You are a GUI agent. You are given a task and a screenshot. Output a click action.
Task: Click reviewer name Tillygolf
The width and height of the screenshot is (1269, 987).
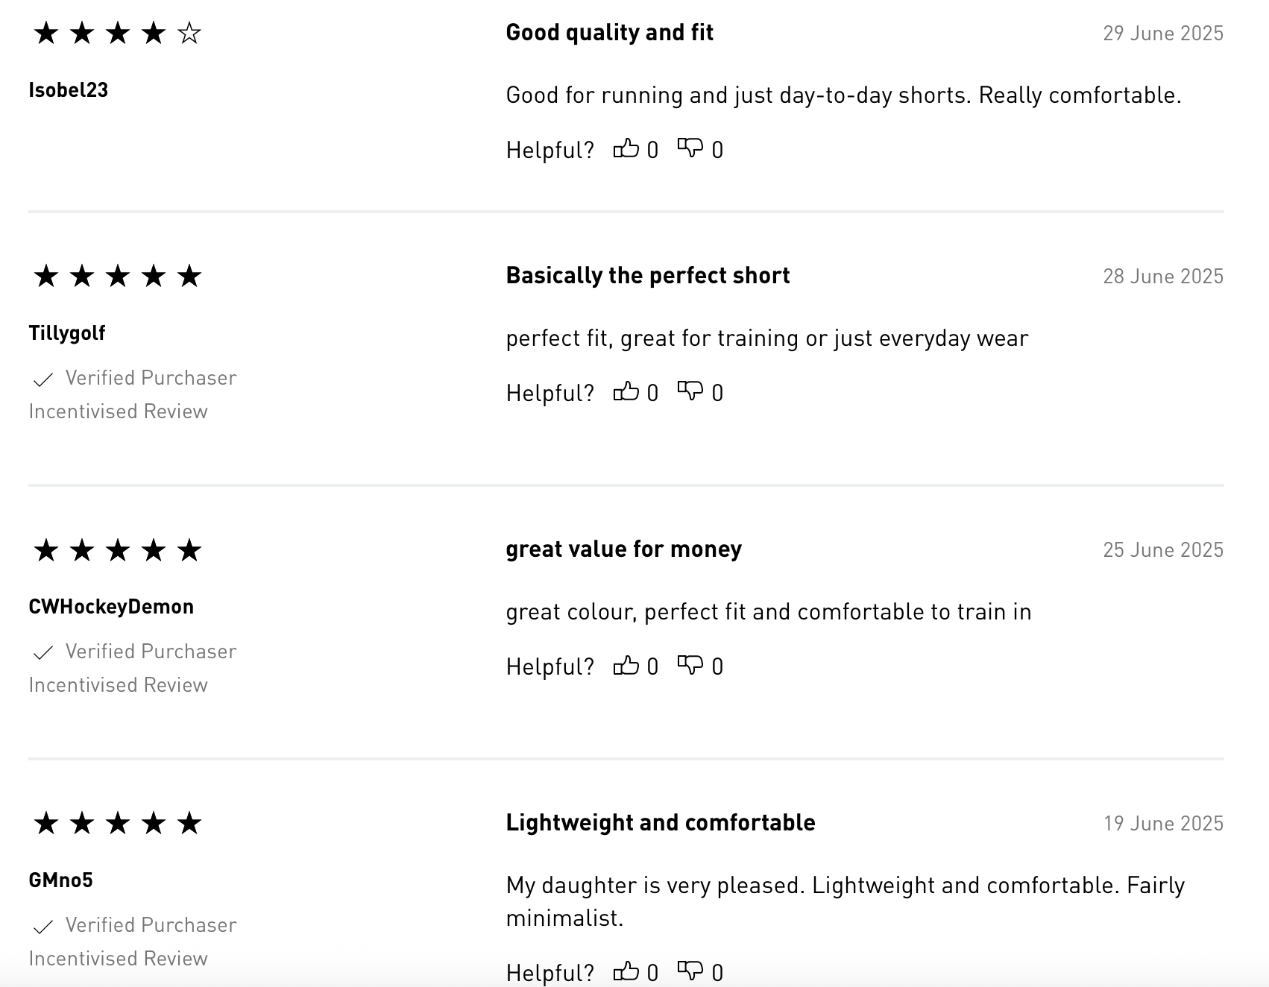point(67,333)
